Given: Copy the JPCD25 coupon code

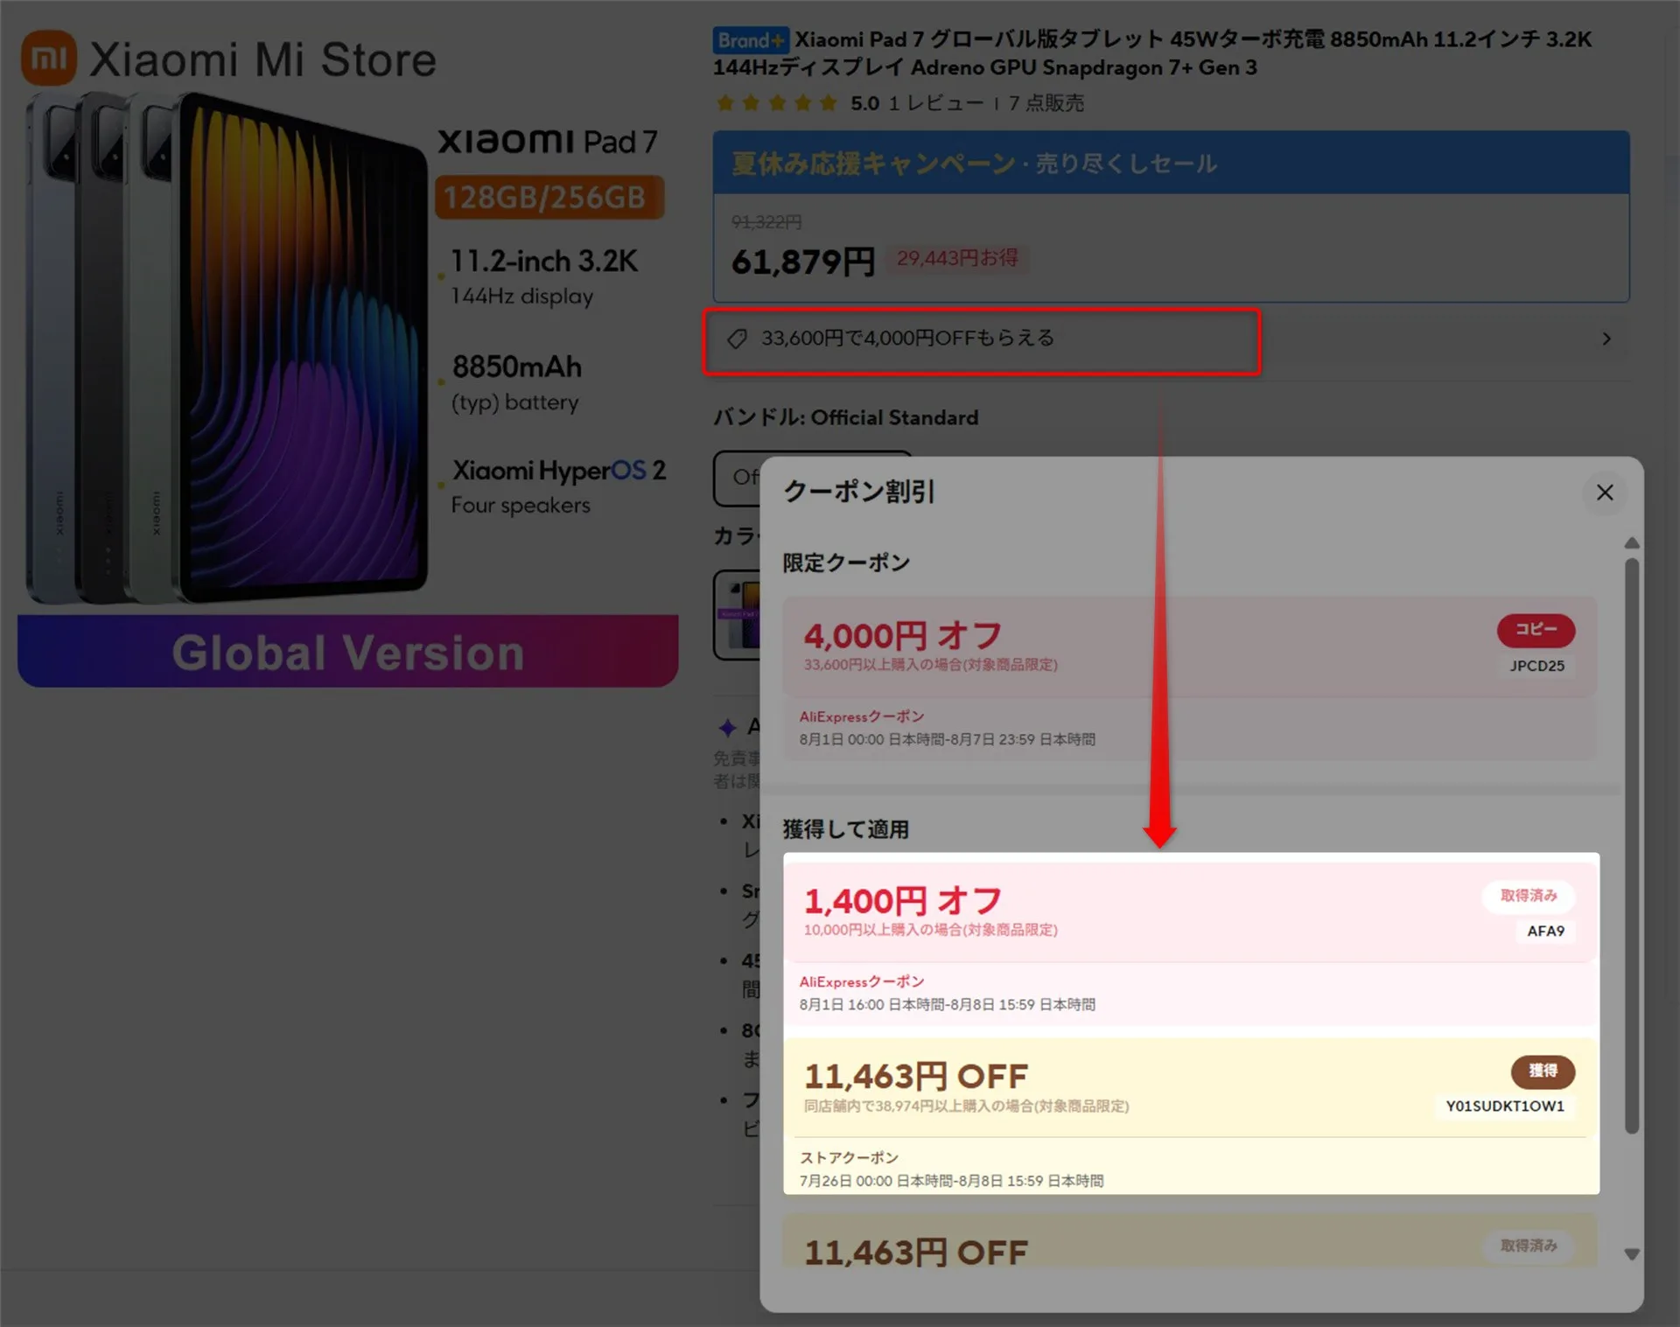Looking at the screenshot, I should click(x=1536, y=630).
